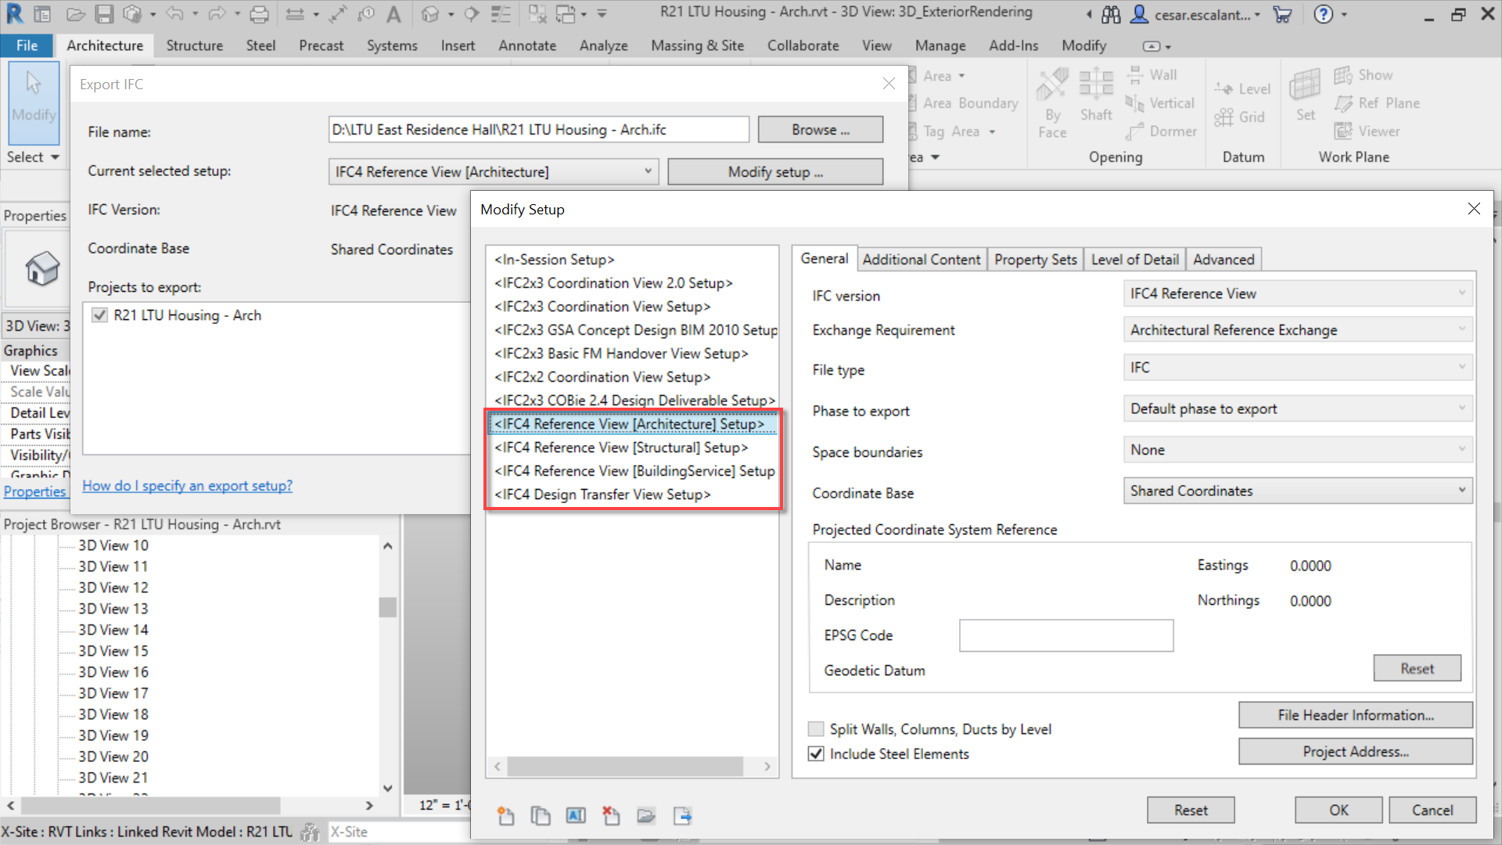This screenshot has height=845, width=1502.
Task: Open the Coordinate Base dropdown
Action: pos(1298,491)
